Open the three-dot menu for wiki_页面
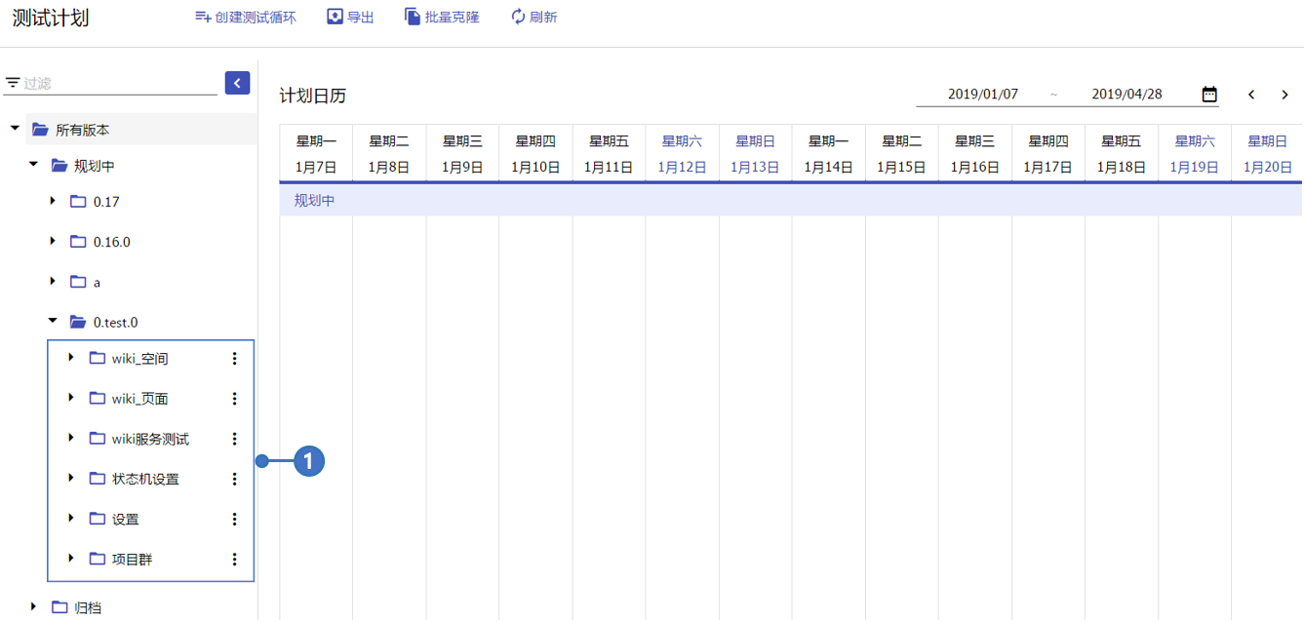This screenshot has width=1304, height=622. tap(234, 399)
